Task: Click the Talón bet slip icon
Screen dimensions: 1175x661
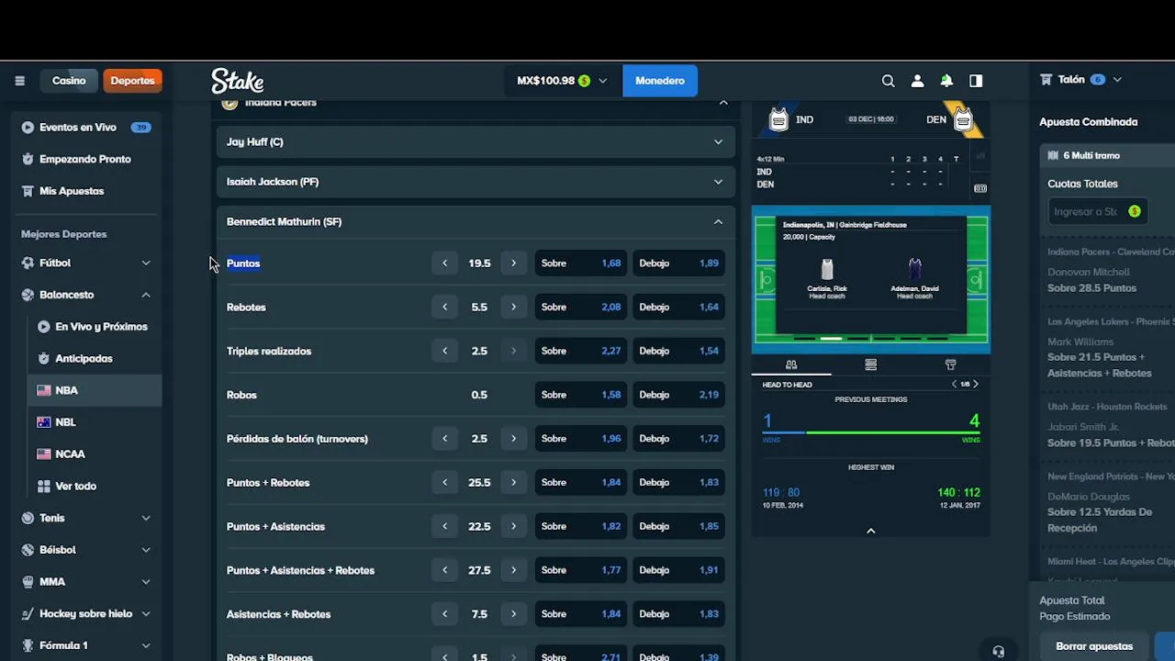Action: tap(1046, 80)
